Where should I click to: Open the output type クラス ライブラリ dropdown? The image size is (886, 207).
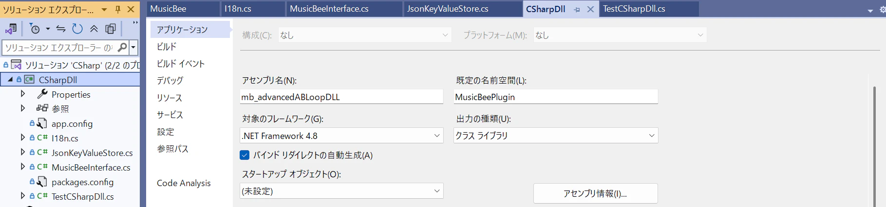pos(556,136)
